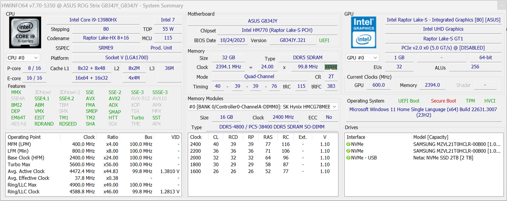Click the Windows 11 Home operating system field
The height and width of the screenshot is (201, 507).
pyautogui.click(x=423, y=112)
